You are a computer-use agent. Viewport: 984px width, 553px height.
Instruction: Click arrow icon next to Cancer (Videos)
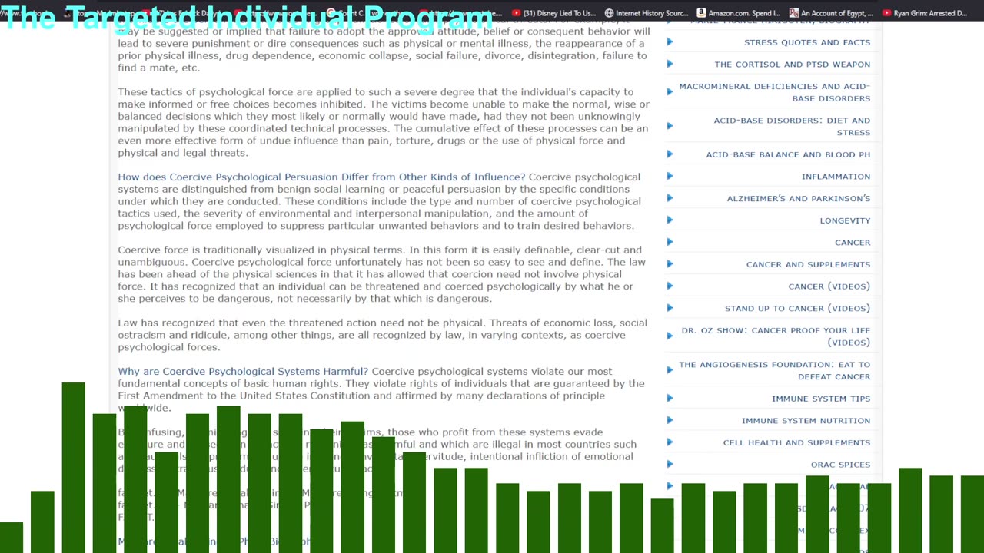(x=670, y=286)
